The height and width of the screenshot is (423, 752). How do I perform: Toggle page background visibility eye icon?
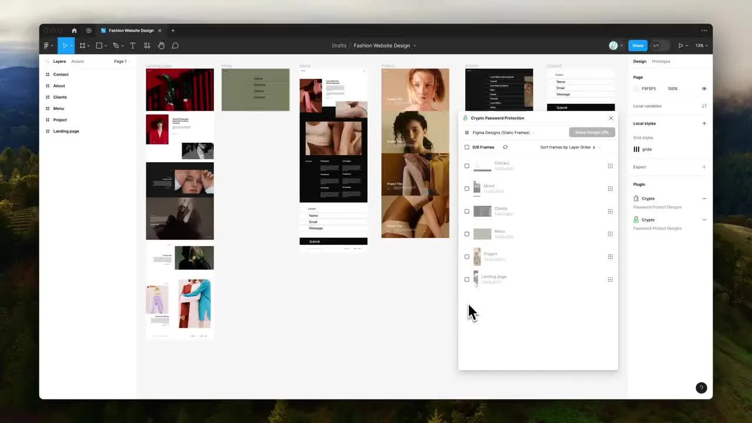pos(704,89)
